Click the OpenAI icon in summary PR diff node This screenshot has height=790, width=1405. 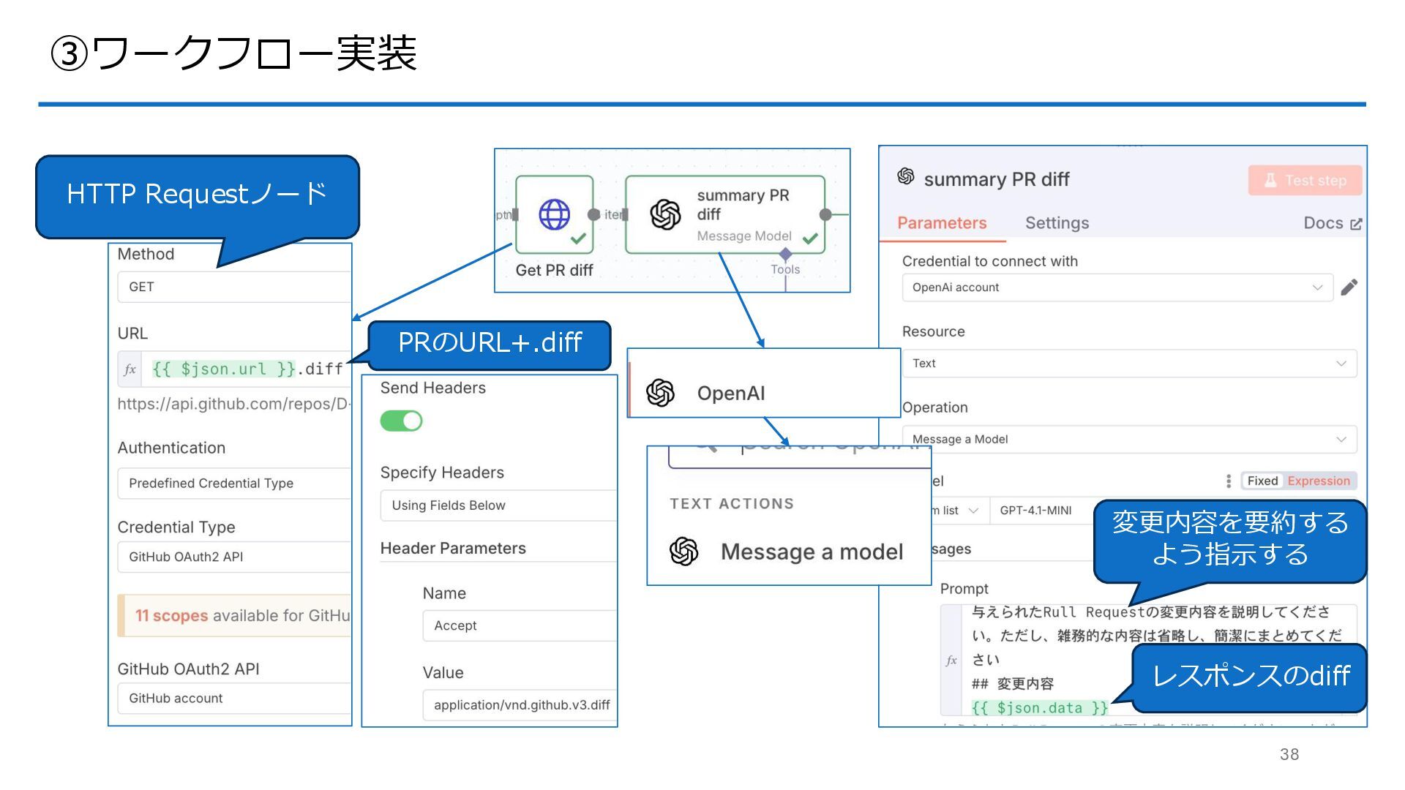665,215
